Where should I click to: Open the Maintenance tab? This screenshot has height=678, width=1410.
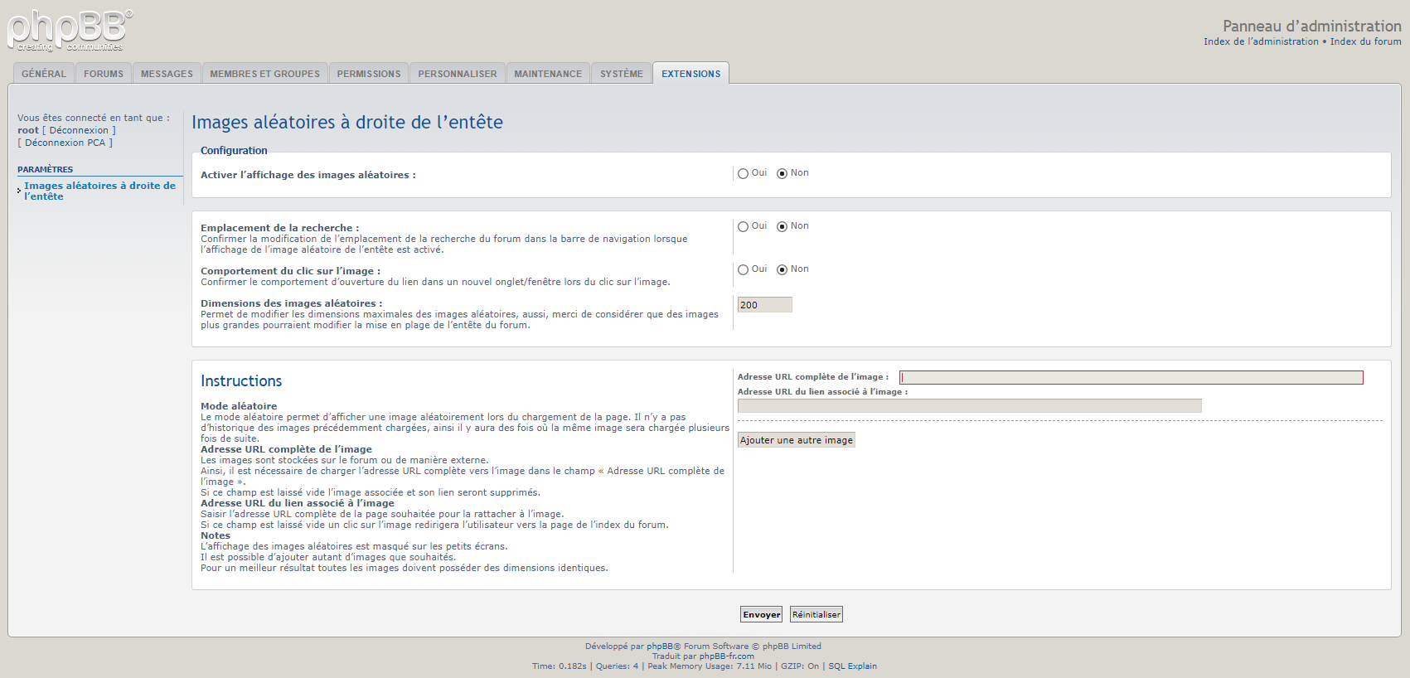(x=548, y=74)
